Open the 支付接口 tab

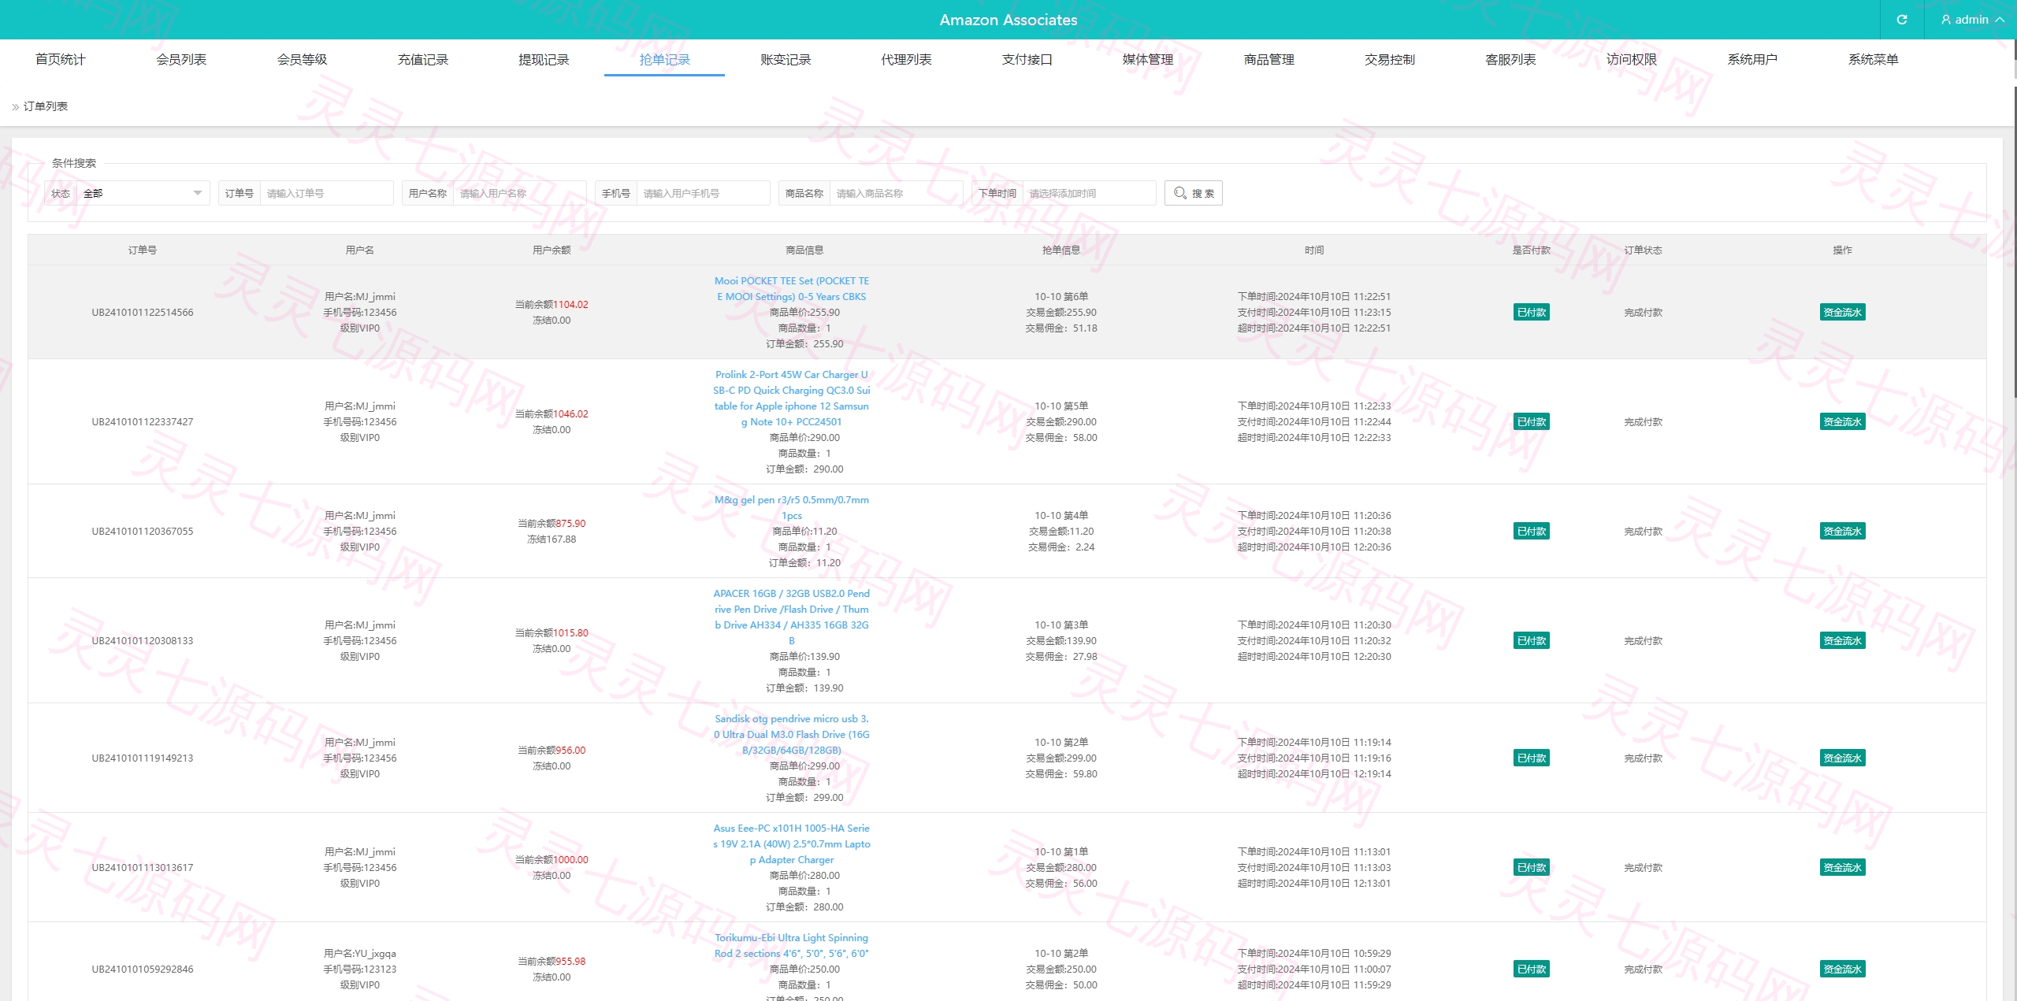pos(1027,60)
